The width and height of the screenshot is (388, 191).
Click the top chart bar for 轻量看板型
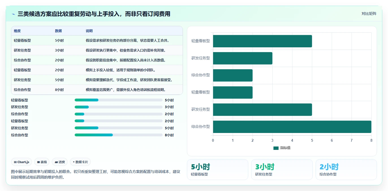tap(262, 41)
